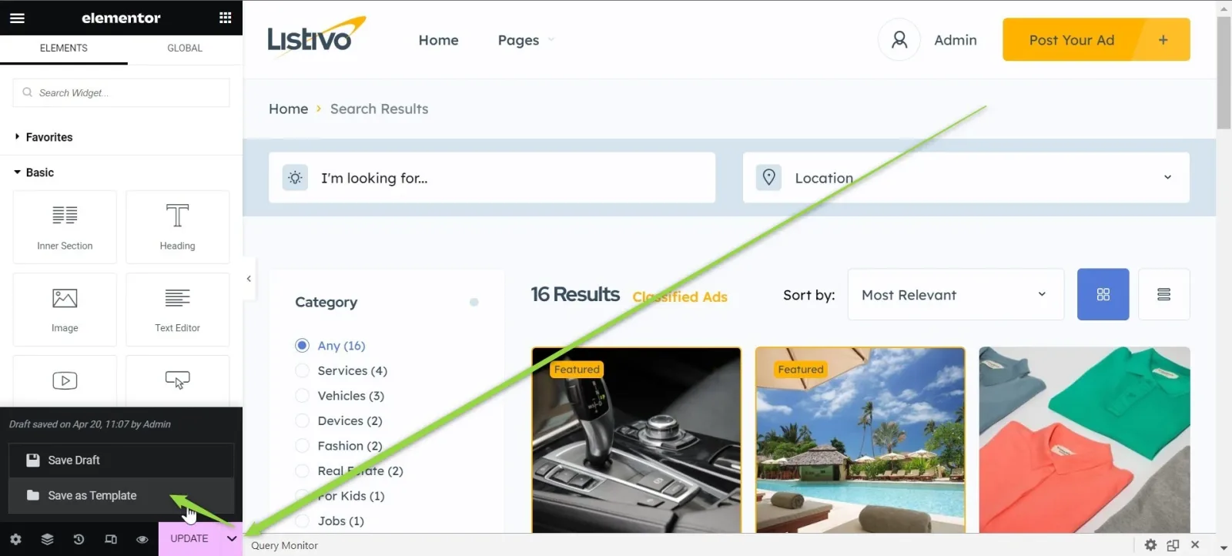This screenshot has width=1232, height=556.
Task: Open the Location dropdown
Action: click(966, 178)
